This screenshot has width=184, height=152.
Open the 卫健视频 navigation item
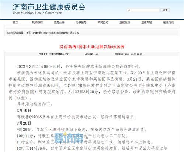[125, 22]
